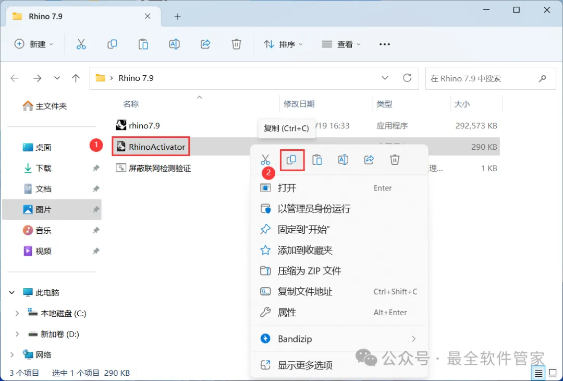Go forward with the right arrow button
This screenshot has width=563, height=381.
[37, 78]
